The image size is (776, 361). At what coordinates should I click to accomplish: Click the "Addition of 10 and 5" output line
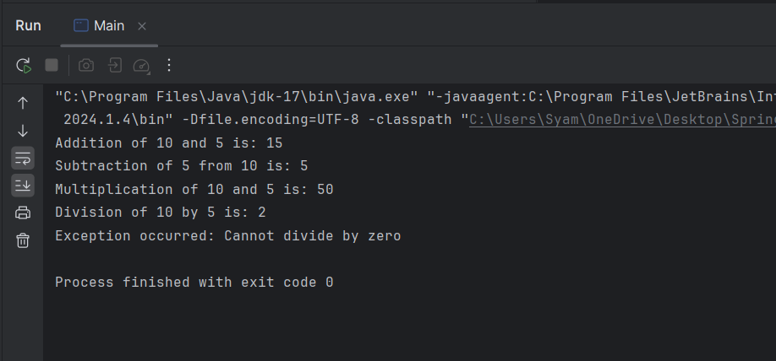point(168,143)
